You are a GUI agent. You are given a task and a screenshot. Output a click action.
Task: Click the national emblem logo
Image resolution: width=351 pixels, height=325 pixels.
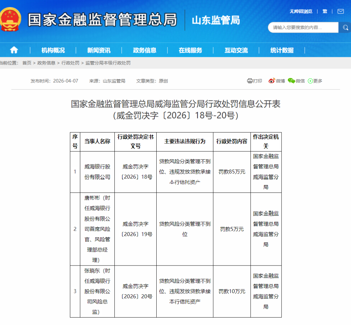[10, 19]
